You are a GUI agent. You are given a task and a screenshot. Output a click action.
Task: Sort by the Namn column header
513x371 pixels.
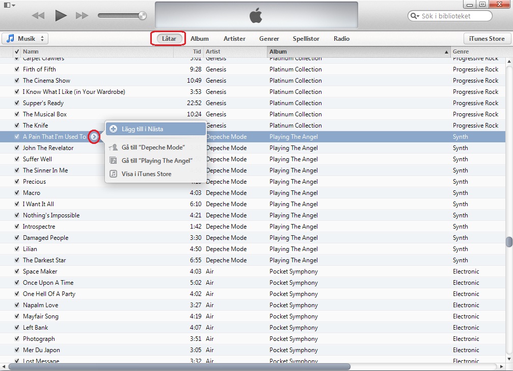[97, 52]
